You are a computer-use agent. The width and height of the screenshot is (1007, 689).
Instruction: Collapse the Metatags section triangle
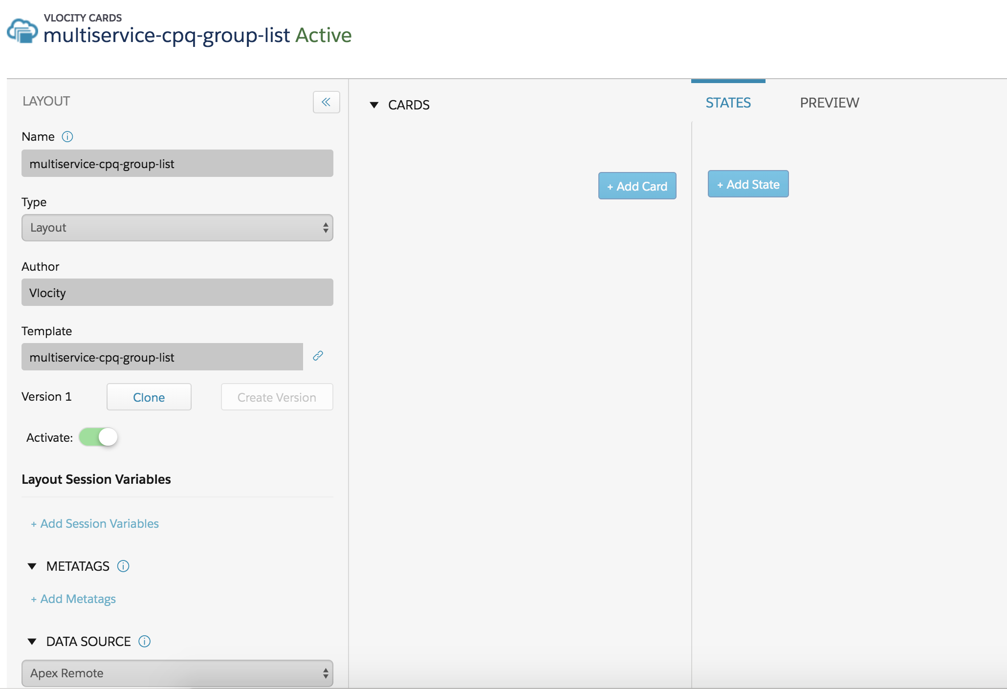click(32, 566)
